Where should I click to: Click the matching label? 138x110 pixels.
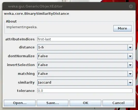point(26,74)
